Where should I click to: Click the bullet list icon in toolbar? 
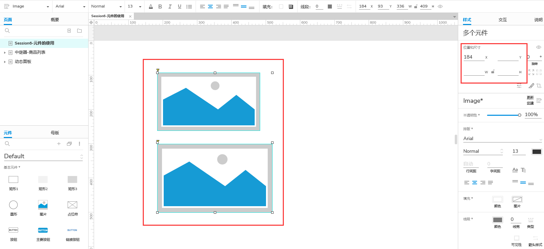coord(189,7)
